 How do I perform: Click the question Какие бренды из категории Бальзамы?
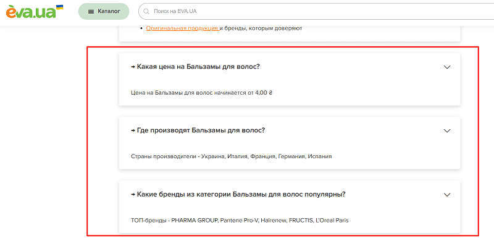point(238,195)
